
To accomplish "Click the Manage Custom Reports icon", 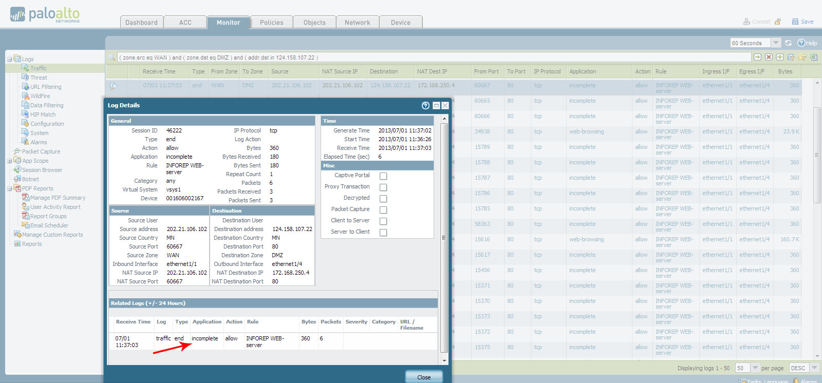I will click(x=17, y=234).
